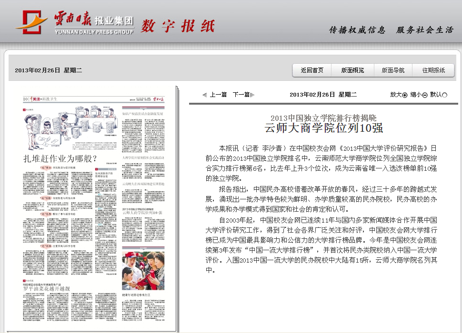Click the next-article right arrow icon
The image size is (462, 333).
pyautogui.click(x=252, y=95)
